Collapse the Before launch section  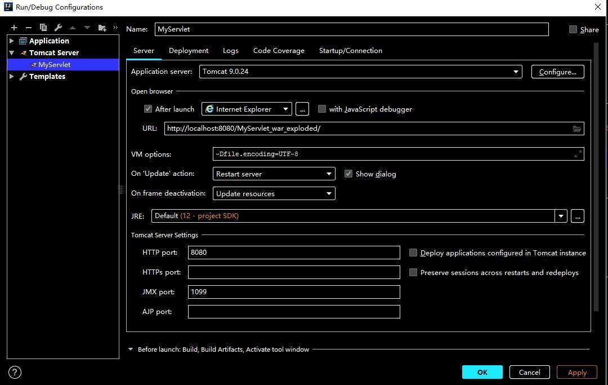[x=131, y=349]
